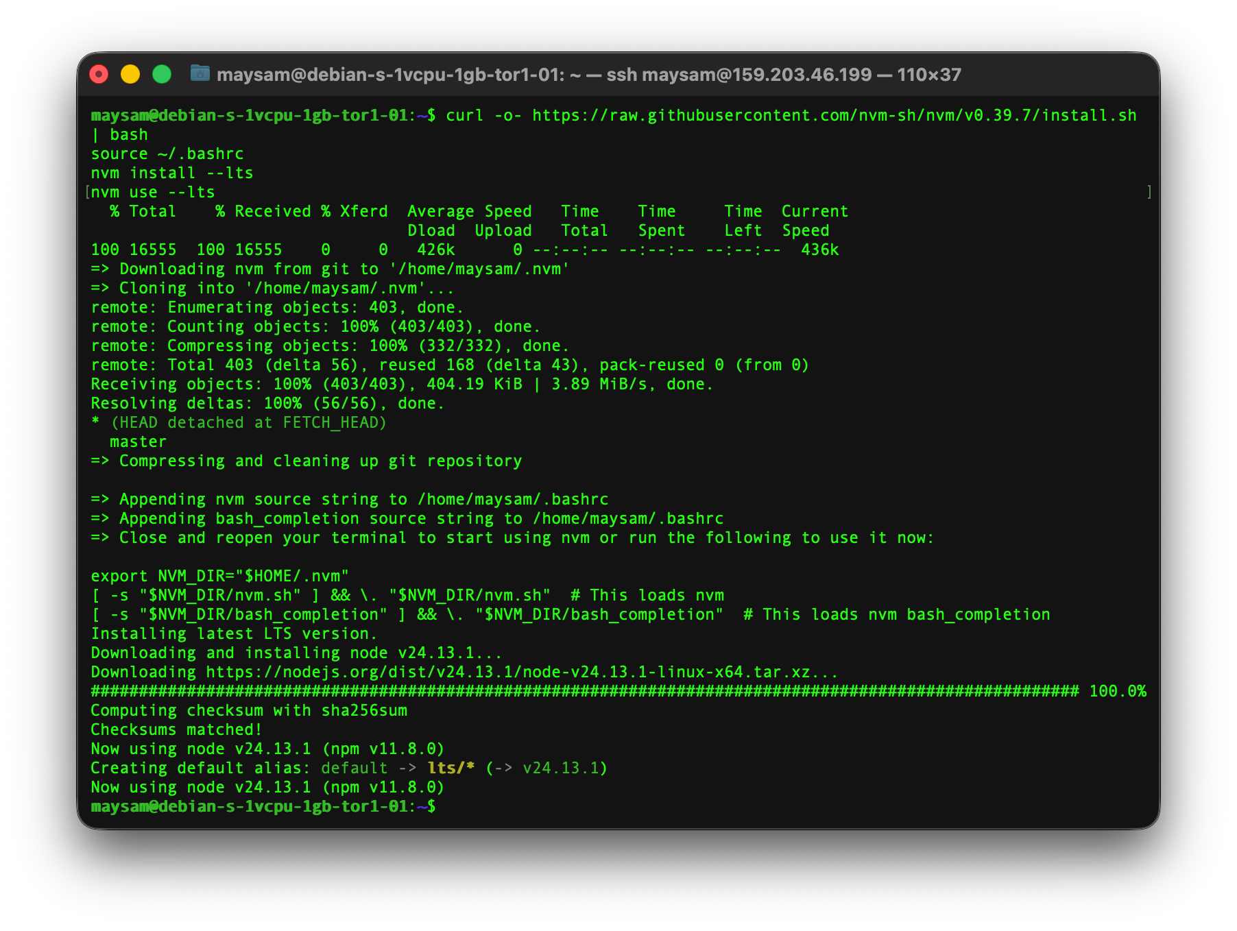1237x931 pixels.
Task: Minimize the terminal using yellow button
Action: coord(130,74)
